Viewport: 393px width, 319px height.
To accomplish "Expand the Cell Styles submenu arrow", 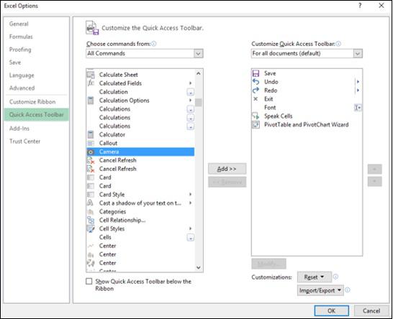I will coord(191,228).
